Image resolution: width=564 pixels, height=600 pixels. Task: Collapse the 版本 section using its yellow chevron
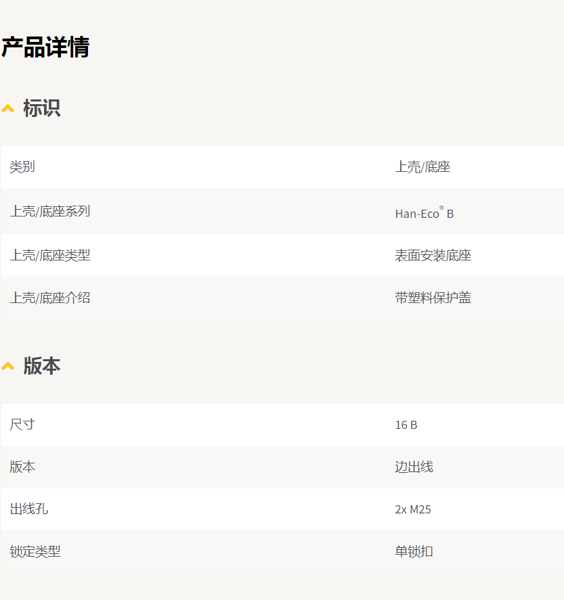(x=8, y=366)
